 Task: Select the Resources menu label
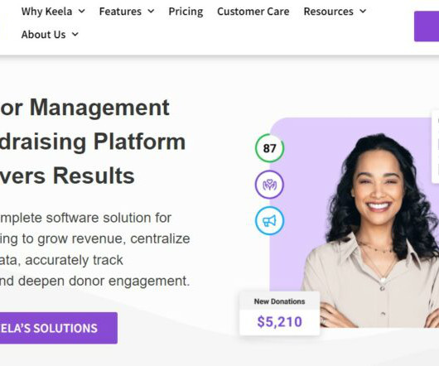click(328, 12)
